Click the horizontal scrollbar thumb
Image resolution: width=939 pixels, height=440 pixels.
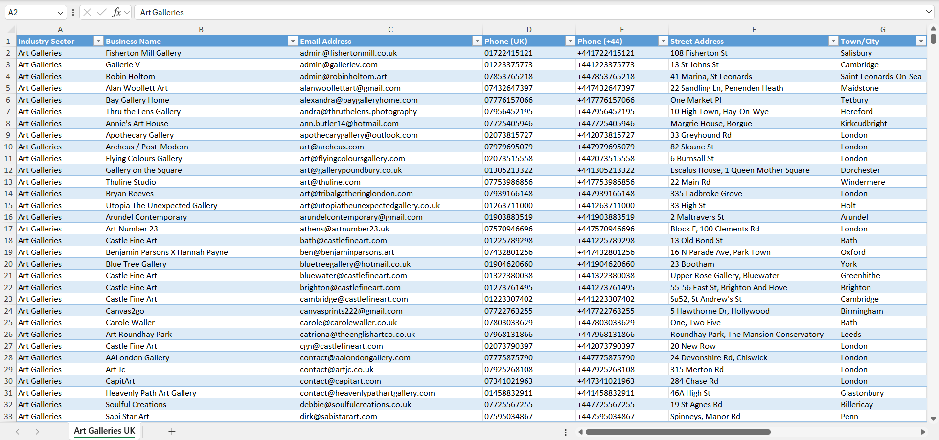[x=678, y=432]
